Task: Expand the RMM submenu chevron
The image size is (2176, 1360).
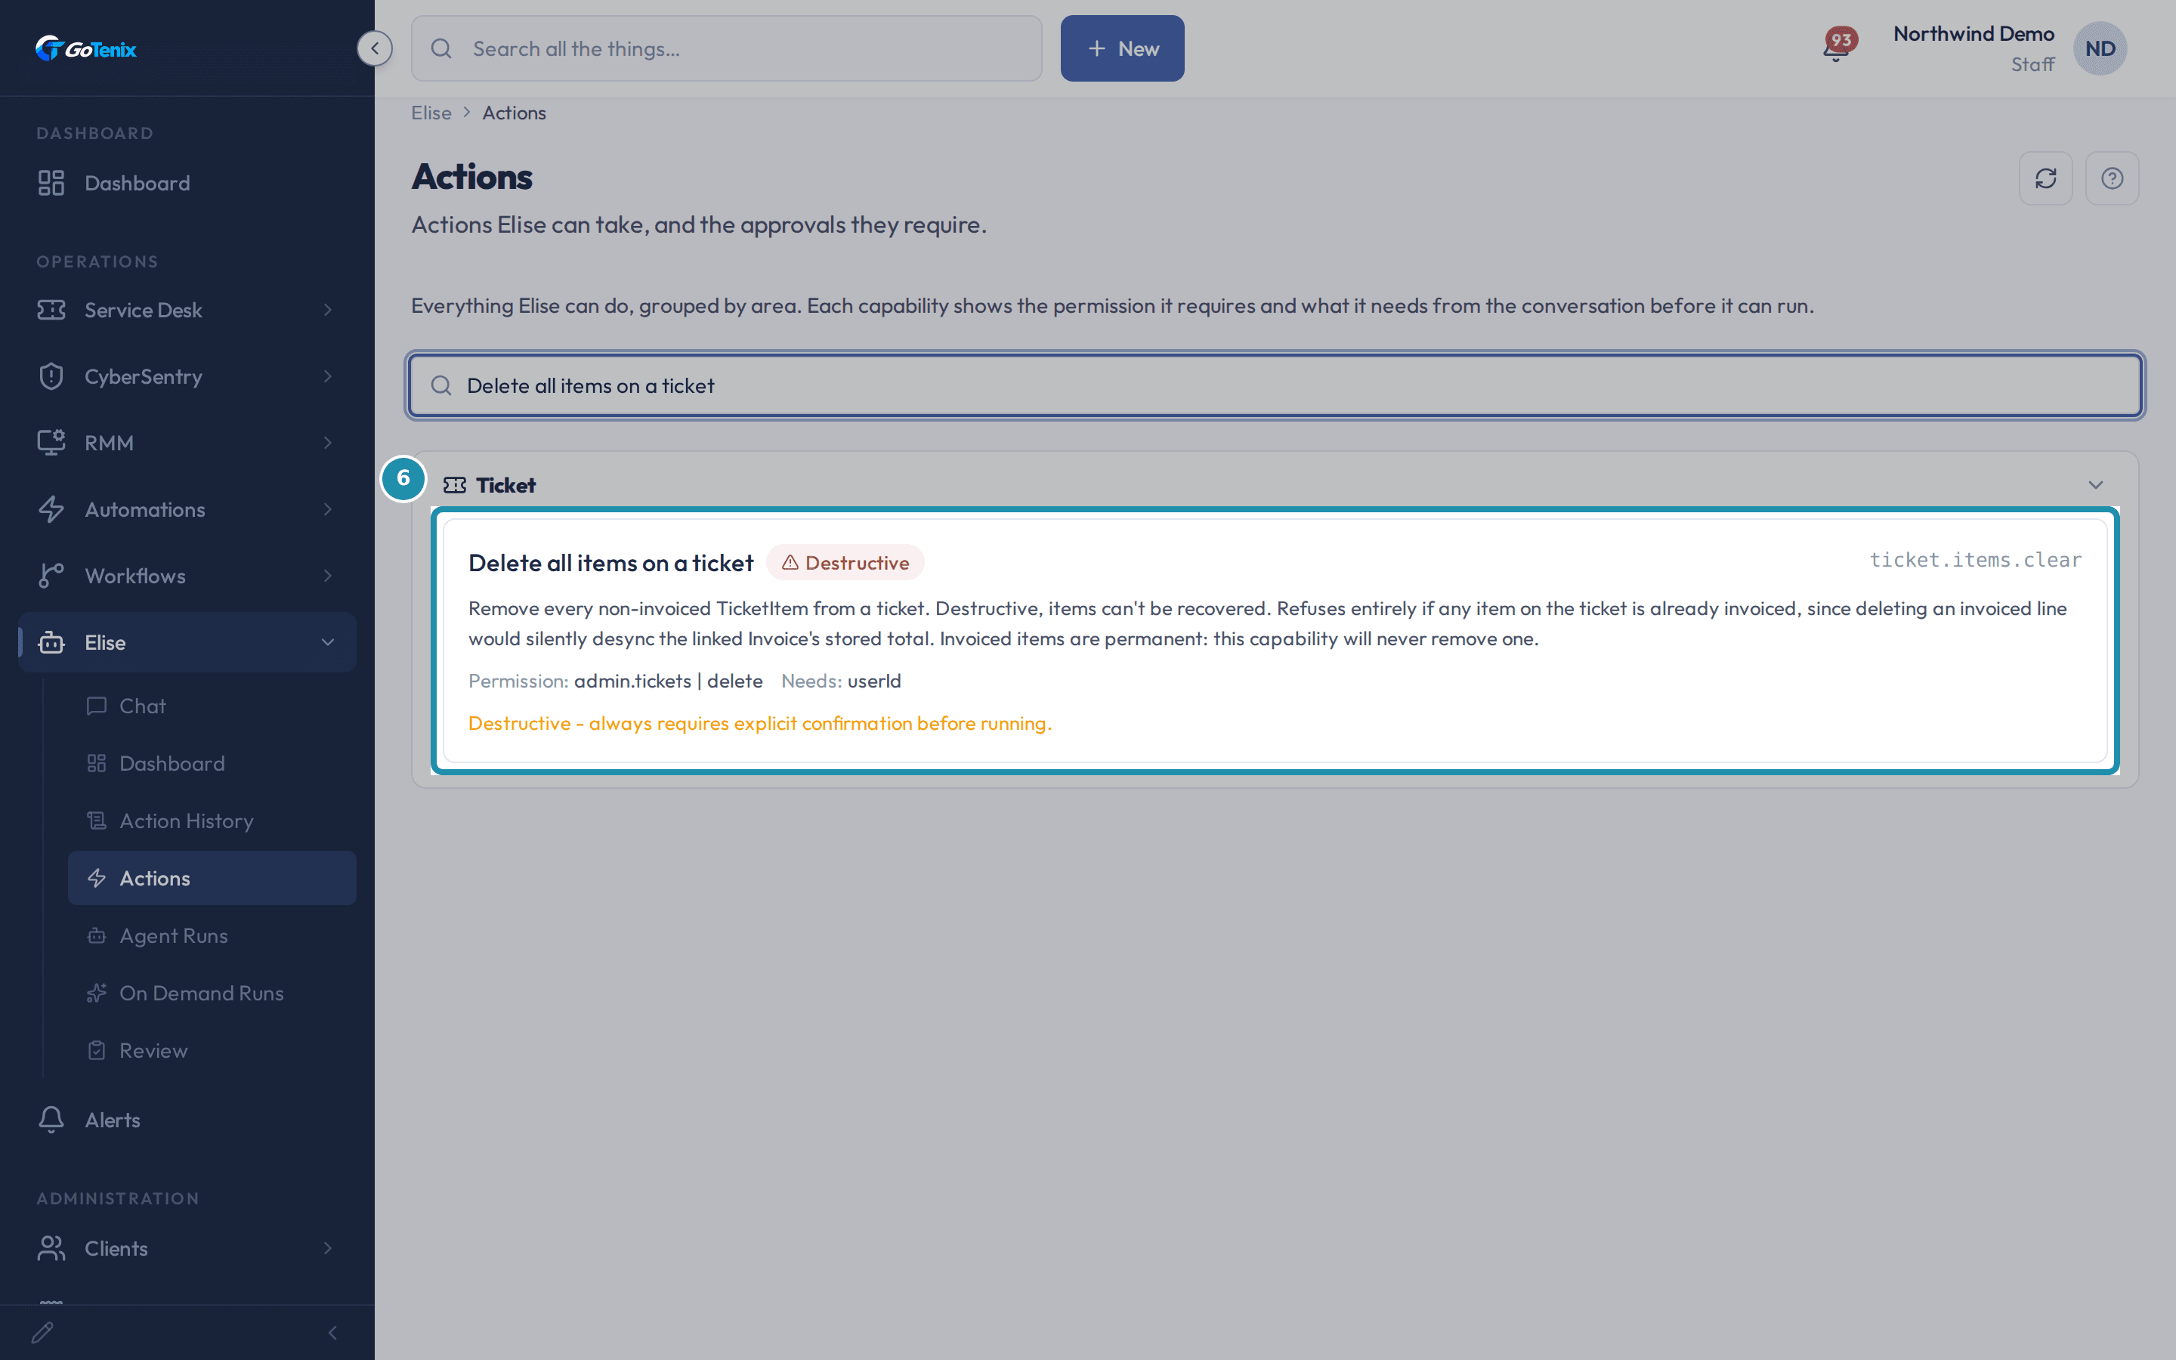Action: 327,443
